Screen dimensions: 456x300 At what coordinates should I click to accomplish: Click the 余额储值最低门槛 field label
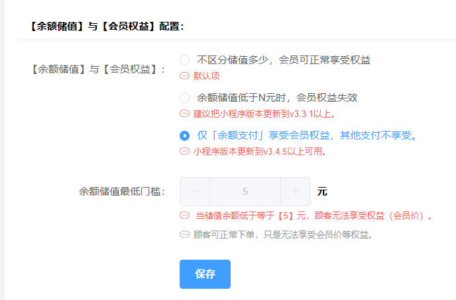pos(122,192)
